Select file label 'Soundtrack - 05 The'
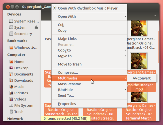Screen dimensions: 163x125 tap(61, 114)
